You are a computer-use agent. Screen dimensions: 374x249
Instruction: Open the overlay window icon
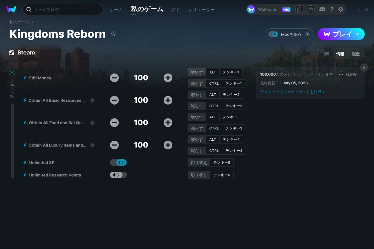coord(310,9)
